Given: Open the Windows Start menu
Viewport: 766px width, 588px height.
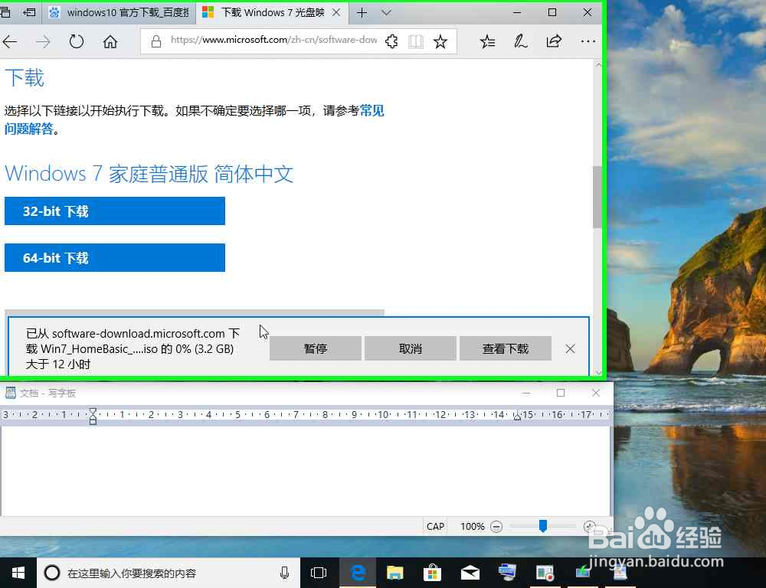Looking at the screenshot, I should [18, 573].
